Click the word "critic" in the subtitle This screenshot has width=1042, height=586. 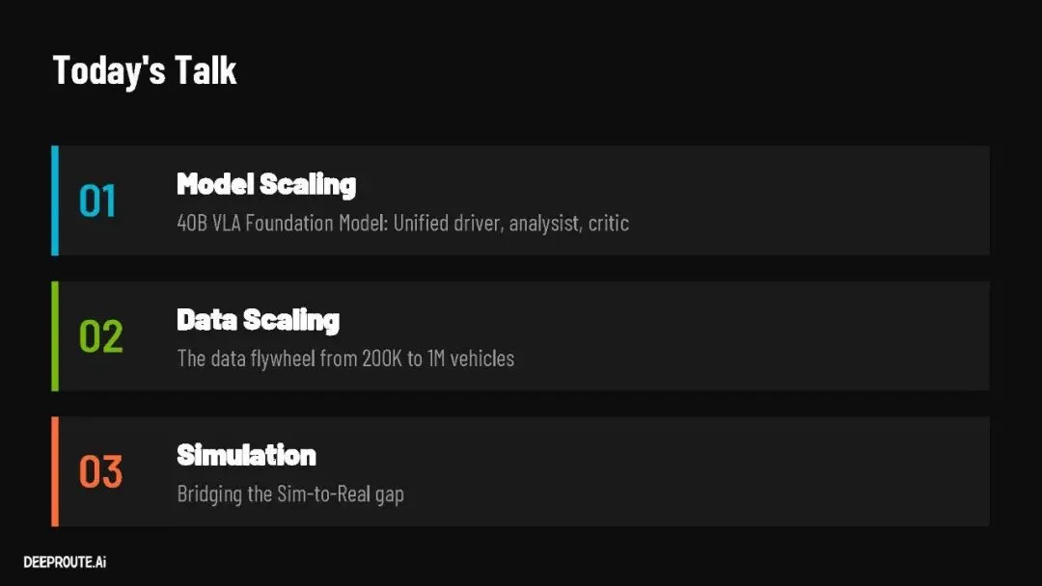(x=608, y=224)
